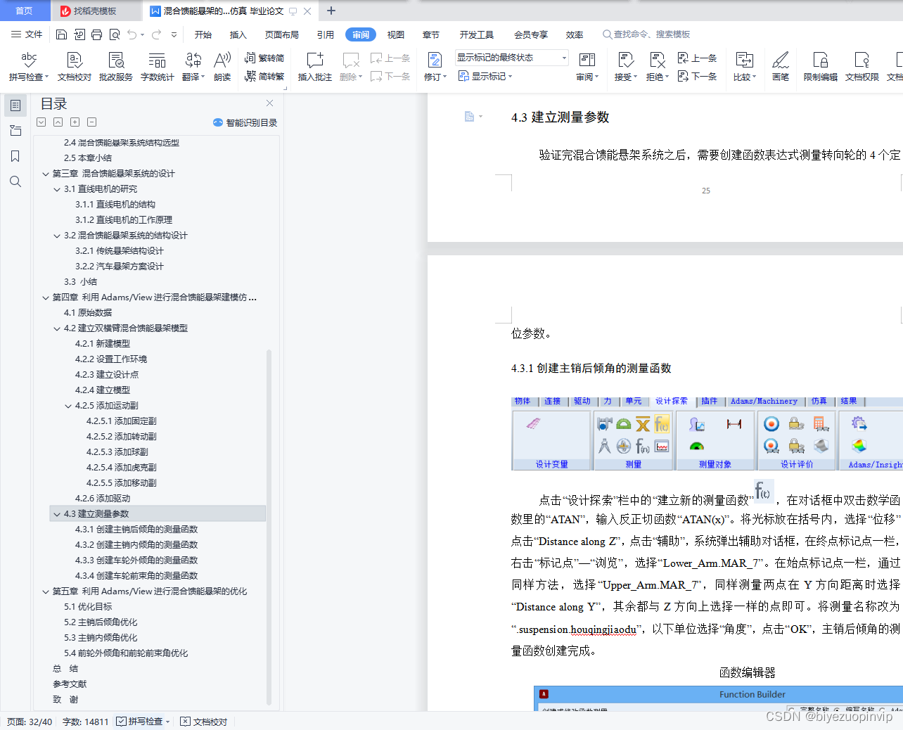This screenshot has height=730, width=903.
Task: Click the 审阅 pane icon in ribbon
Action: tap(587, 68)
